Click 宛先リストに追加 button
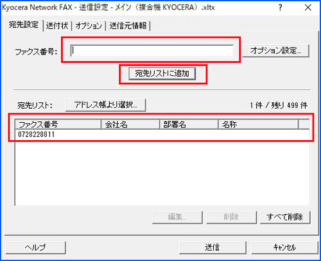Screen dimensions: 321x261 162,74
